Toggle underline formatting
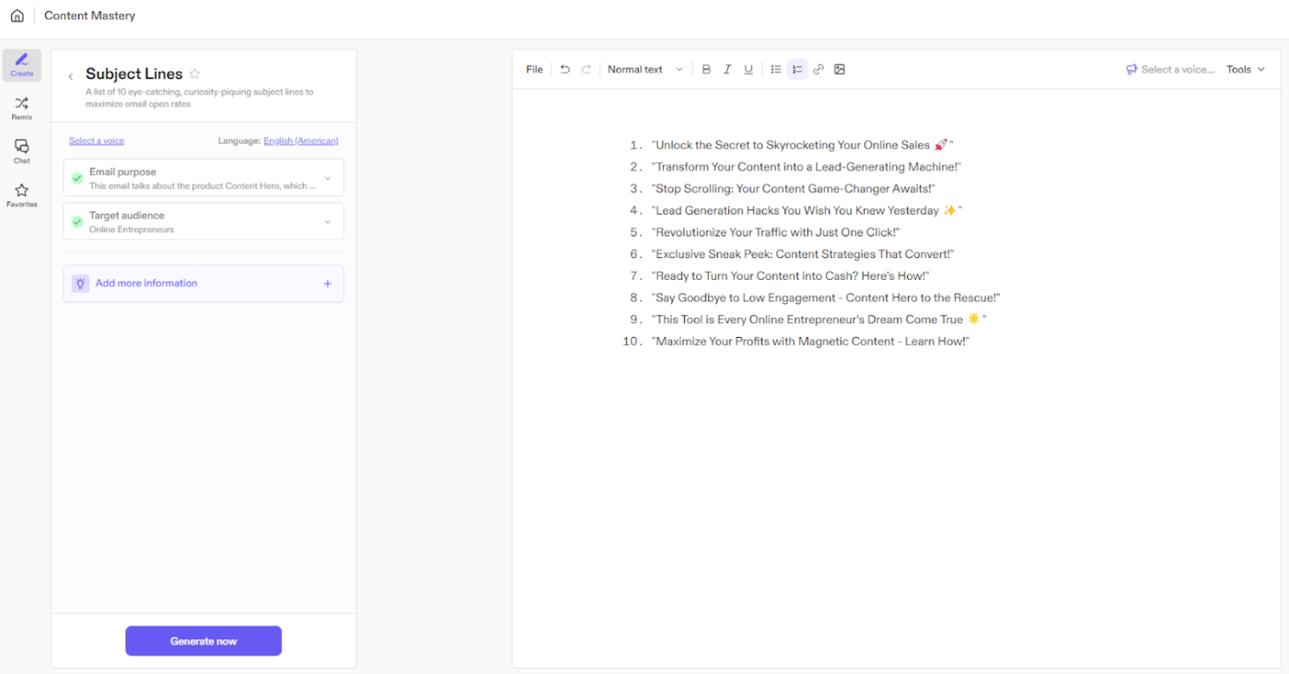This screenshot has height=674, width=1289. (x=749, y=69)
